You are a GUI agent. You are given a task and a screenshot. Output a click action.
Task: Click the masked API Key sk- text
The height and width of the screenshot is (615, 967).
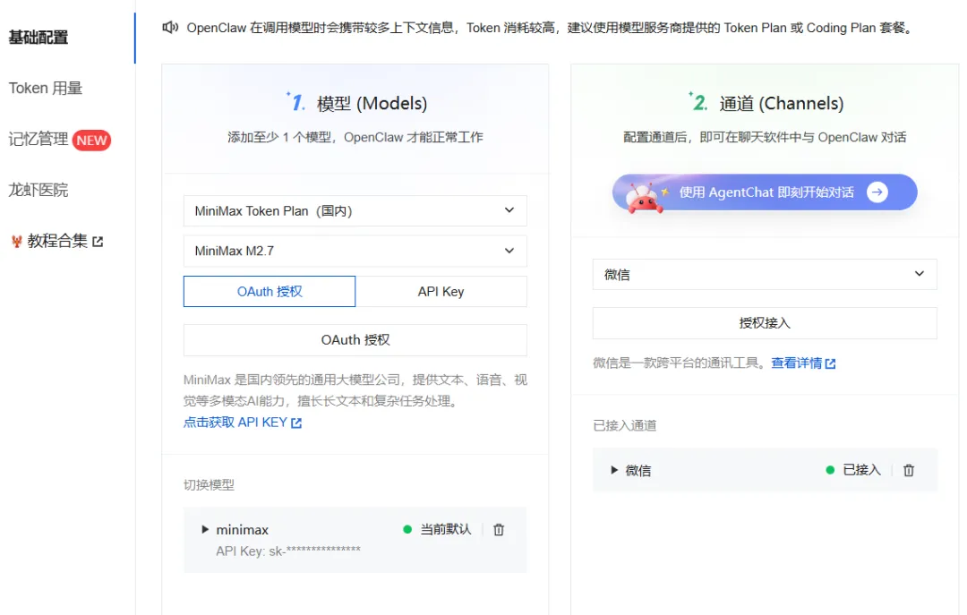pos(288,551)
